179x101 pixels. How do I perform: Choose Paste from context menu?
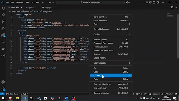[111, 79]
